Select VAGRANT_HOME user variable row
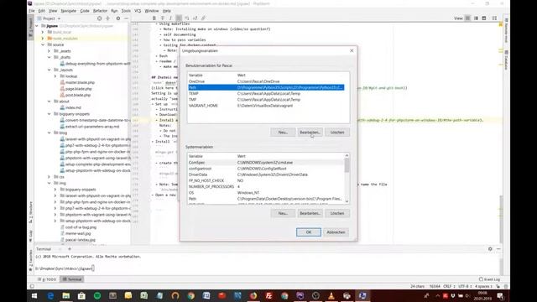Screen dimensions: 537x302 (266, 106)
